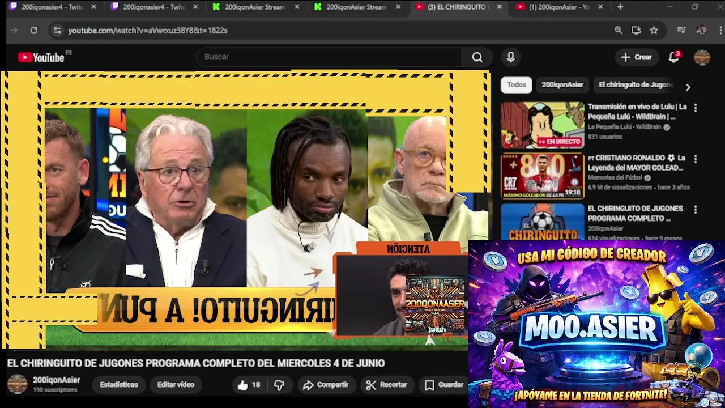The image size is (725, 408).
Task: Click Guardar button
Action: click(445, 385)
